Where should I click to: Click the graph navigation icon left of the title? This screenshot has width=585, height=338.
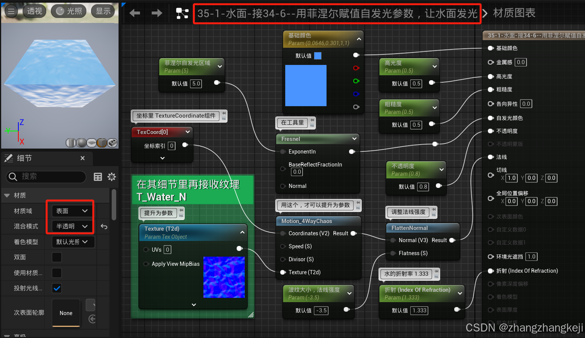(x=182, y=13)
